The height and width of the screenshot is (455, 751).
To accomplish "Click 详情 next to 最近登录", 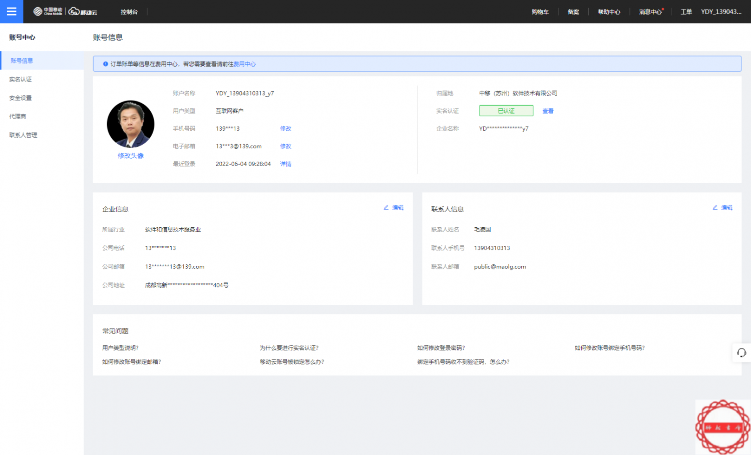I will click(285, 164).
